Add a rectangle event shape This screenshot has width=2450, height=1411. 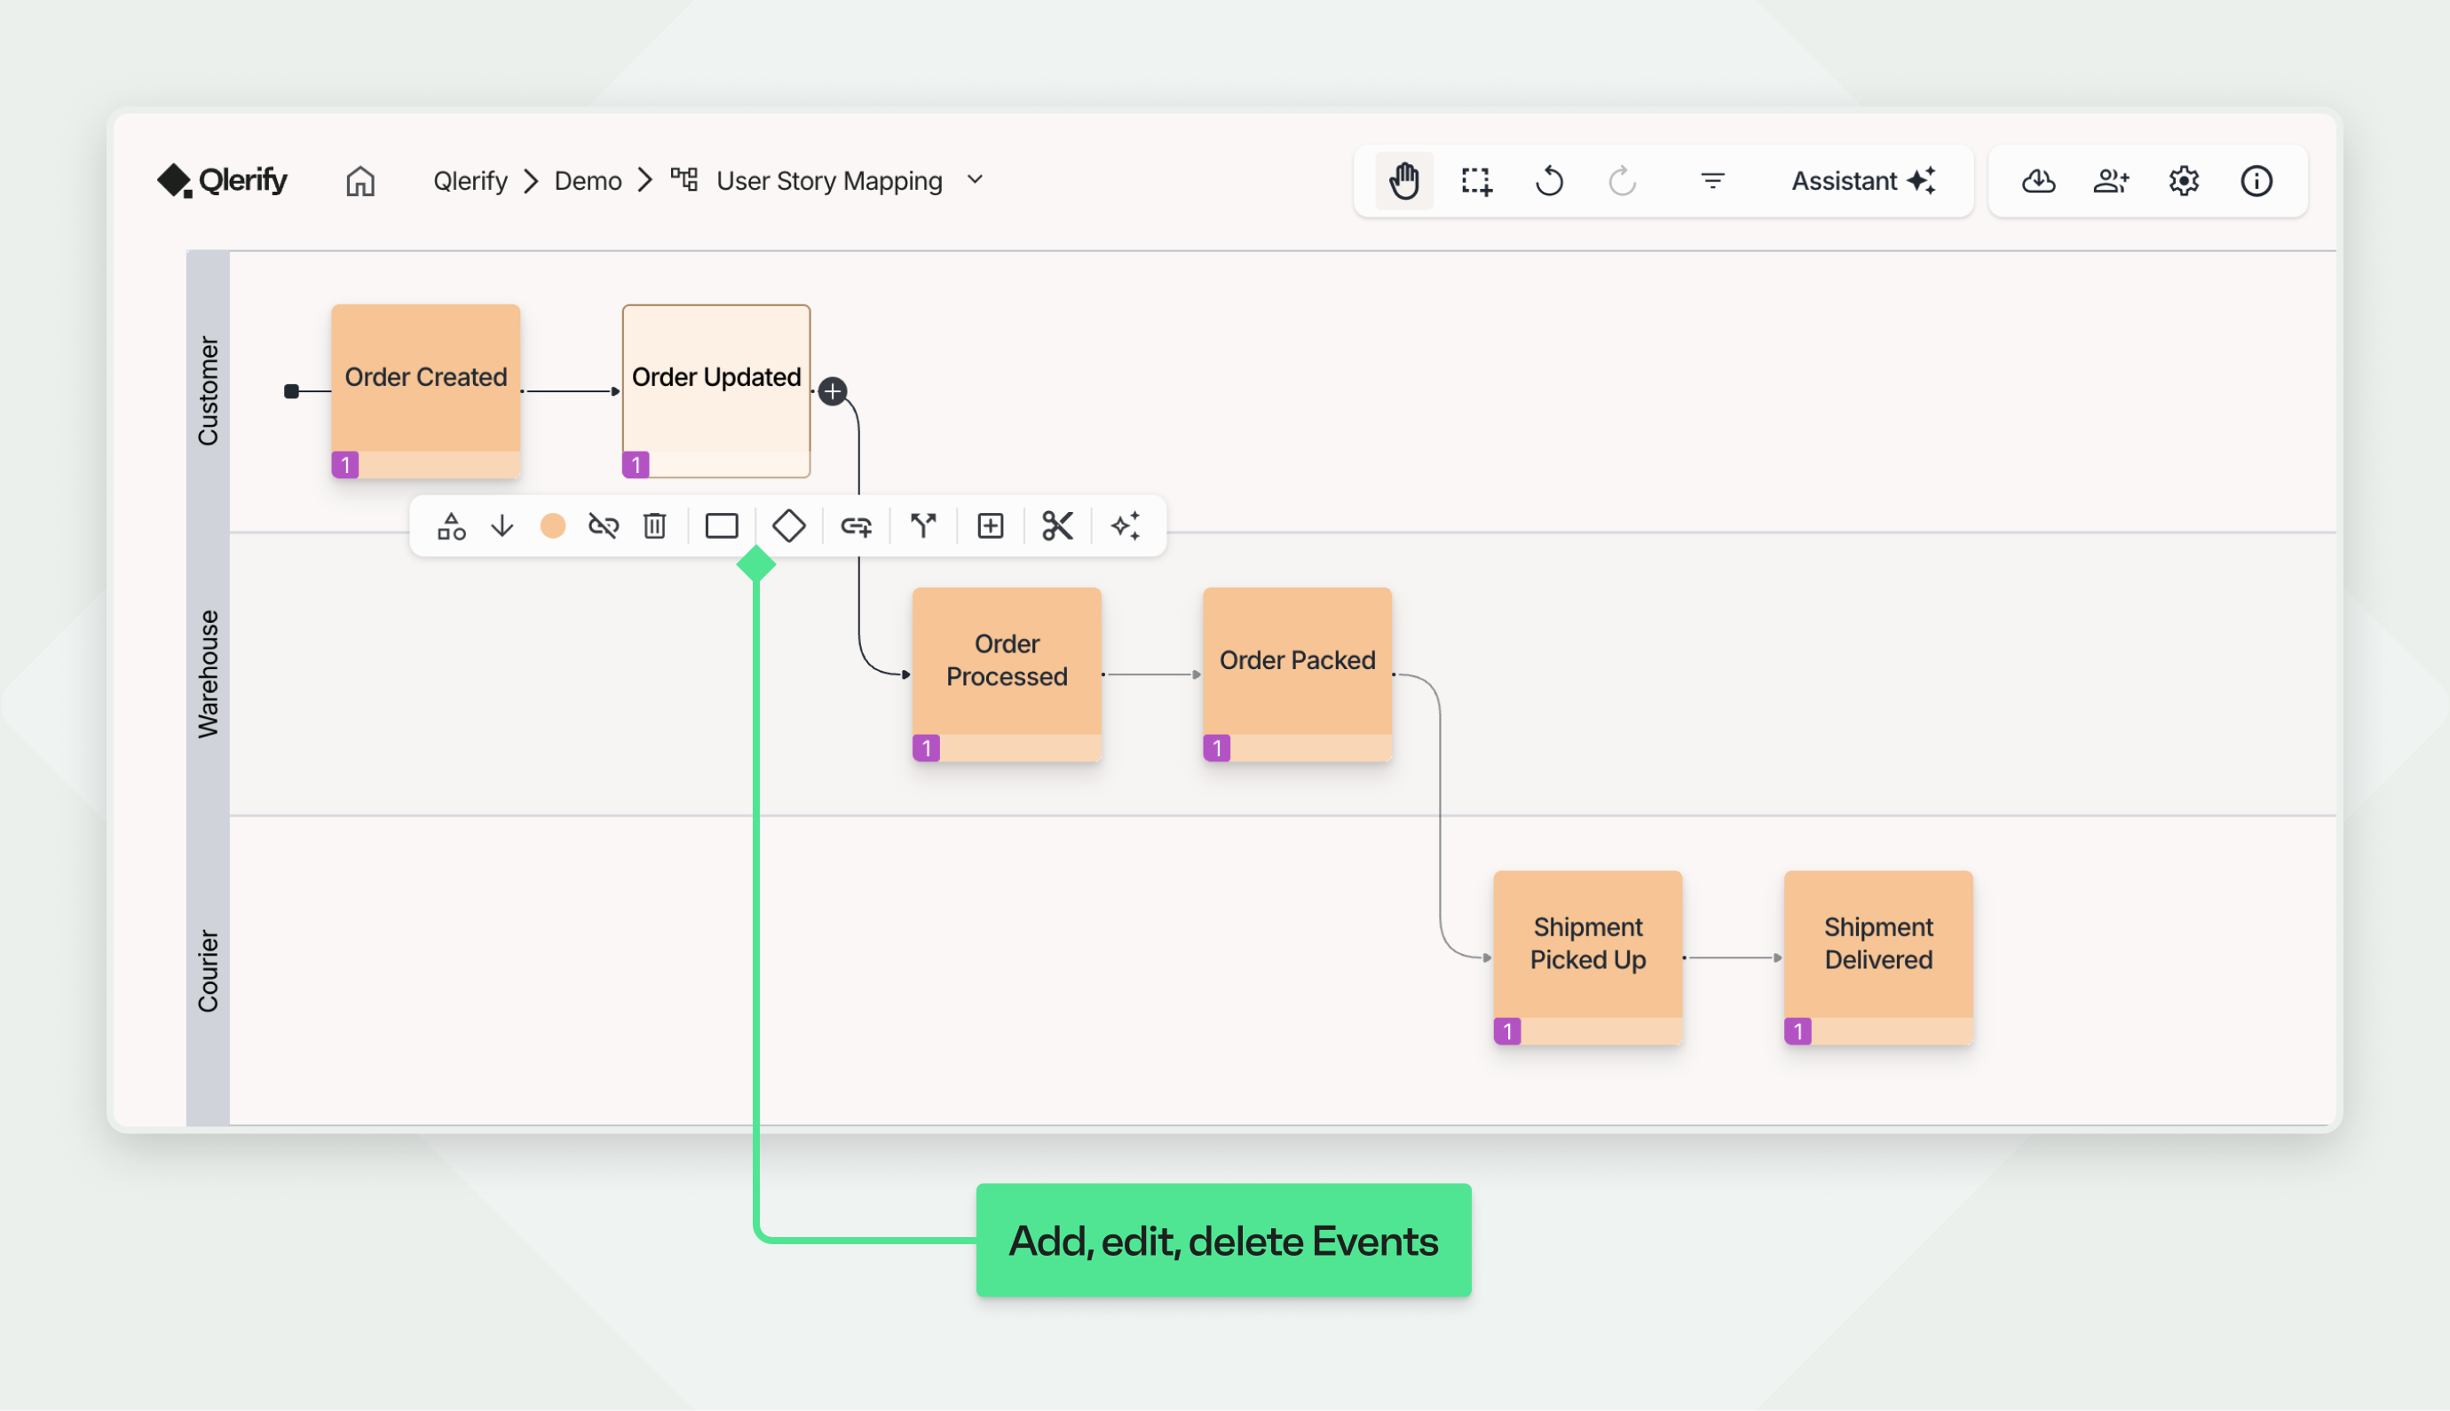coord(721,526)
